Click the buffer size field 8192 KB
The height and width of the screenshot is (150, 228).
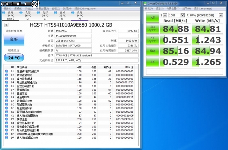click(128, 31)
